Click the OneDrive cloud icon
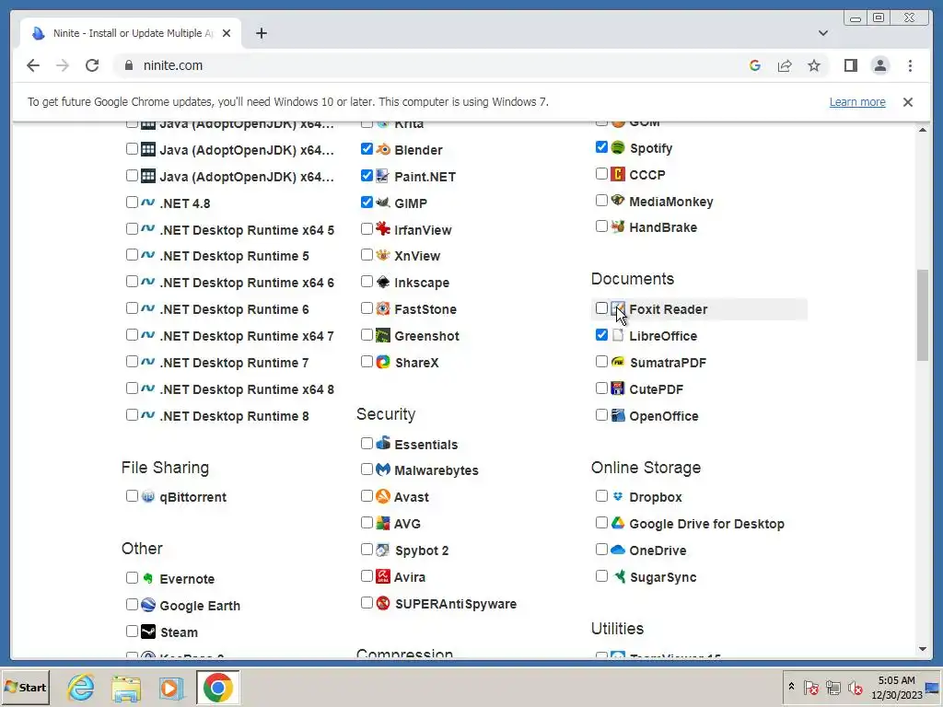The width and height of the screenshot is (943, 707). pos(618,550)
